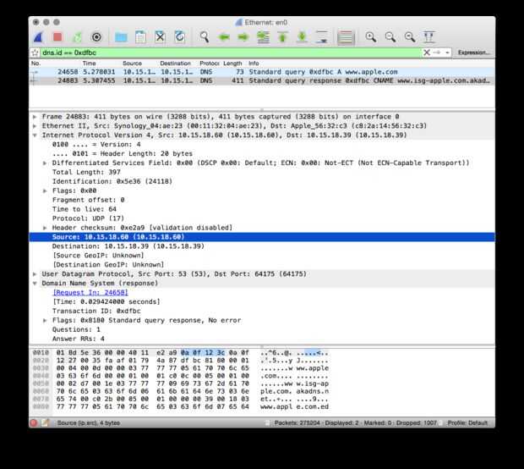Select packet 24883 query response row
Image resolution: width=524 pixels, height=469 pixels.
click(x=262, y=80)
